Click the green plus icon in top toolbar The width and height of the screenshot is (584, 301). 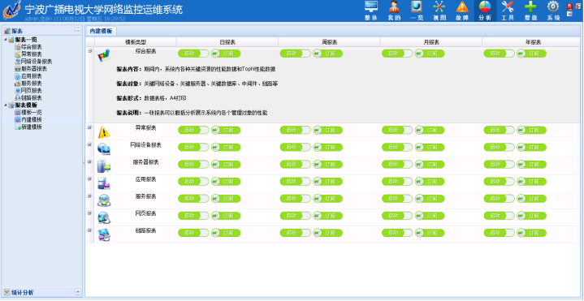(530, 6)
